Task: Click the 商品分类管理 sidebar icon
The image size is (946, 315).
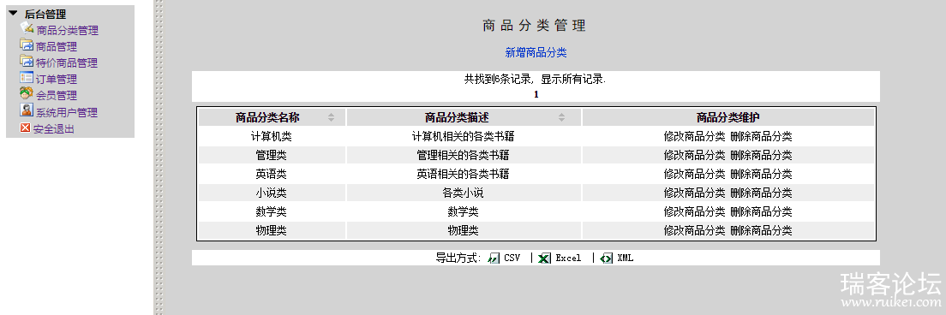Action: 27,27
